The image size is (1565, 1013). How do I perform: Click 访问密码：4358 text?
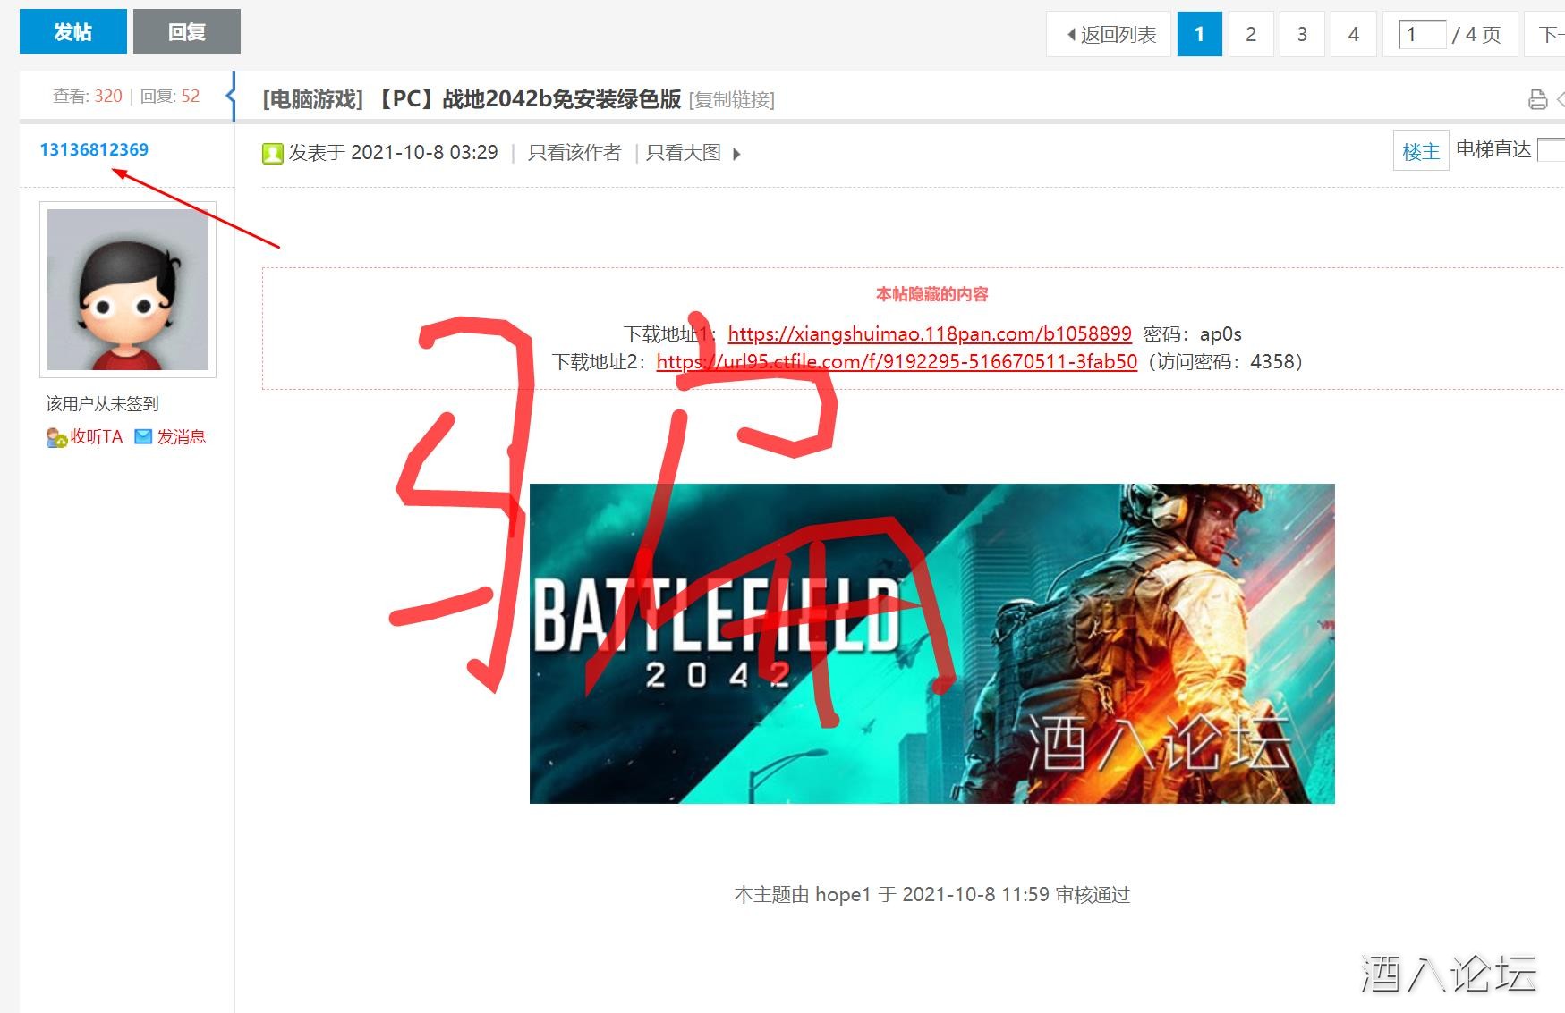[x=1226, y=362]
